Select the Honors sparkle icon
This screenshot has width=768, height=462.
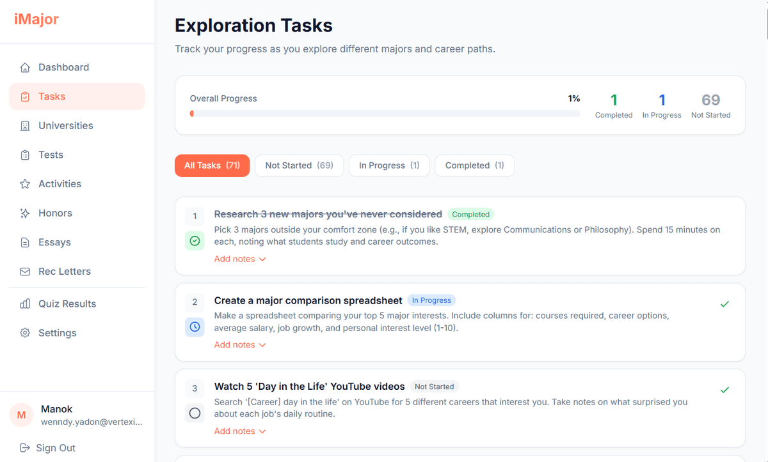coord(26,213)
